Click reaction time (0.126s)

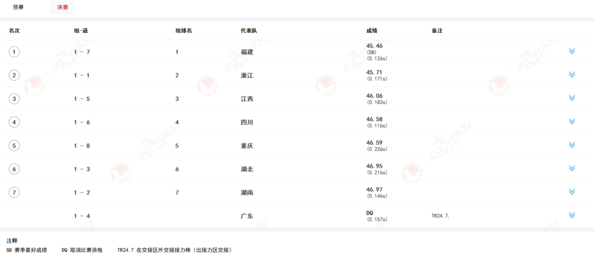pos(377,59)
